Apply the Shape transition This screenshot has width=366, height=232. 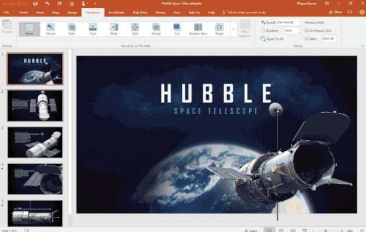coord(219,29)
